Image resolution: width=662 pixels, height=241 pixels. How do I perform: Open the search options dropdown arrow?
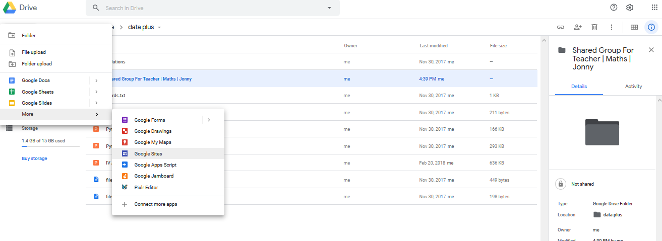(x=329, y=8)
